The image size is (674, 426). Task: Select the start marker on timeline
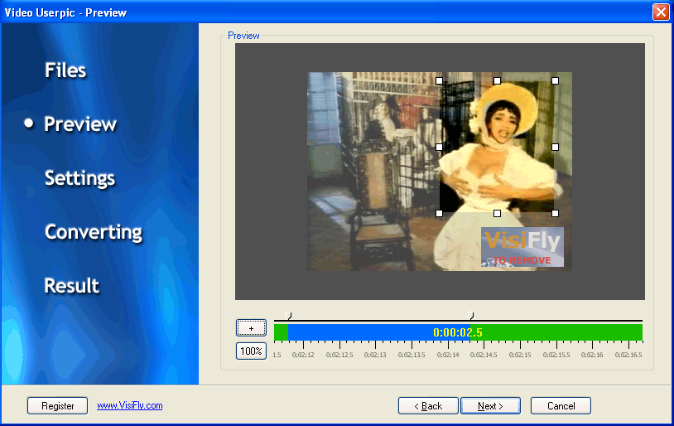coord(288,316)
